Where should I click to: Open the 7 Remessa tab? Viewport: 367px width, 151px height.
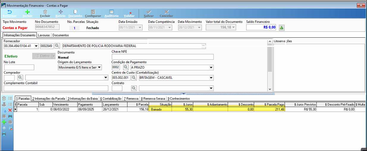(x=131, y=98)
